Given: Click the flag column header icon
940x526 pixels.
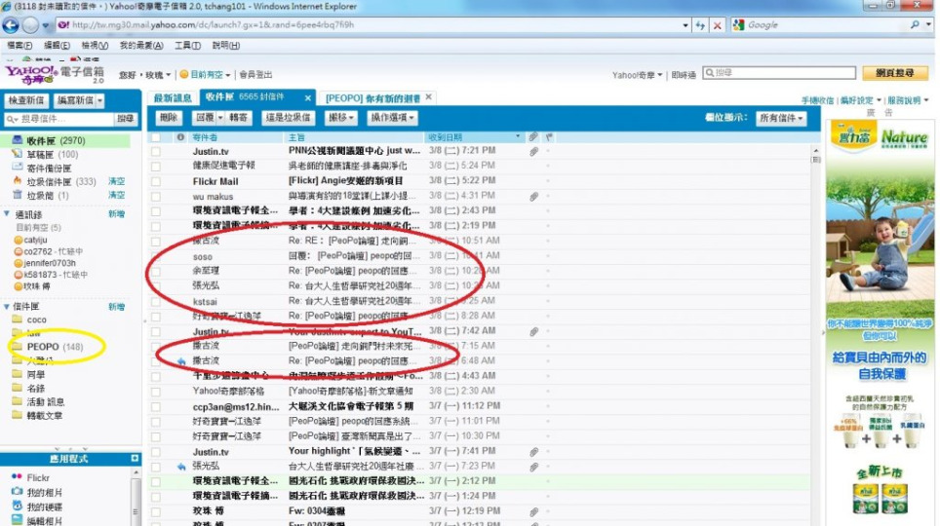Looking at the screenshot, I should (x=549, y=137).
